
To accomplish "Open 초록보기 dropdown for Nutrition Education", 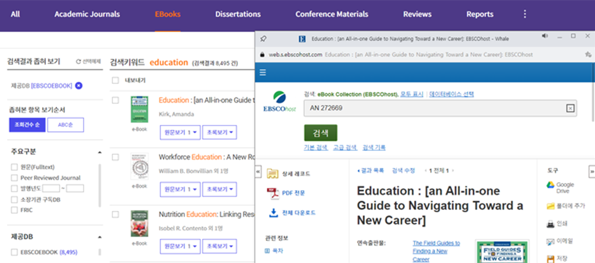I will coord(219,246).
